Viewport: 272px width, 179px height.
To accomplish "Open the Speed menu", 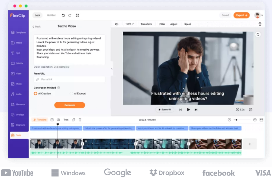I will click(188, 24).
